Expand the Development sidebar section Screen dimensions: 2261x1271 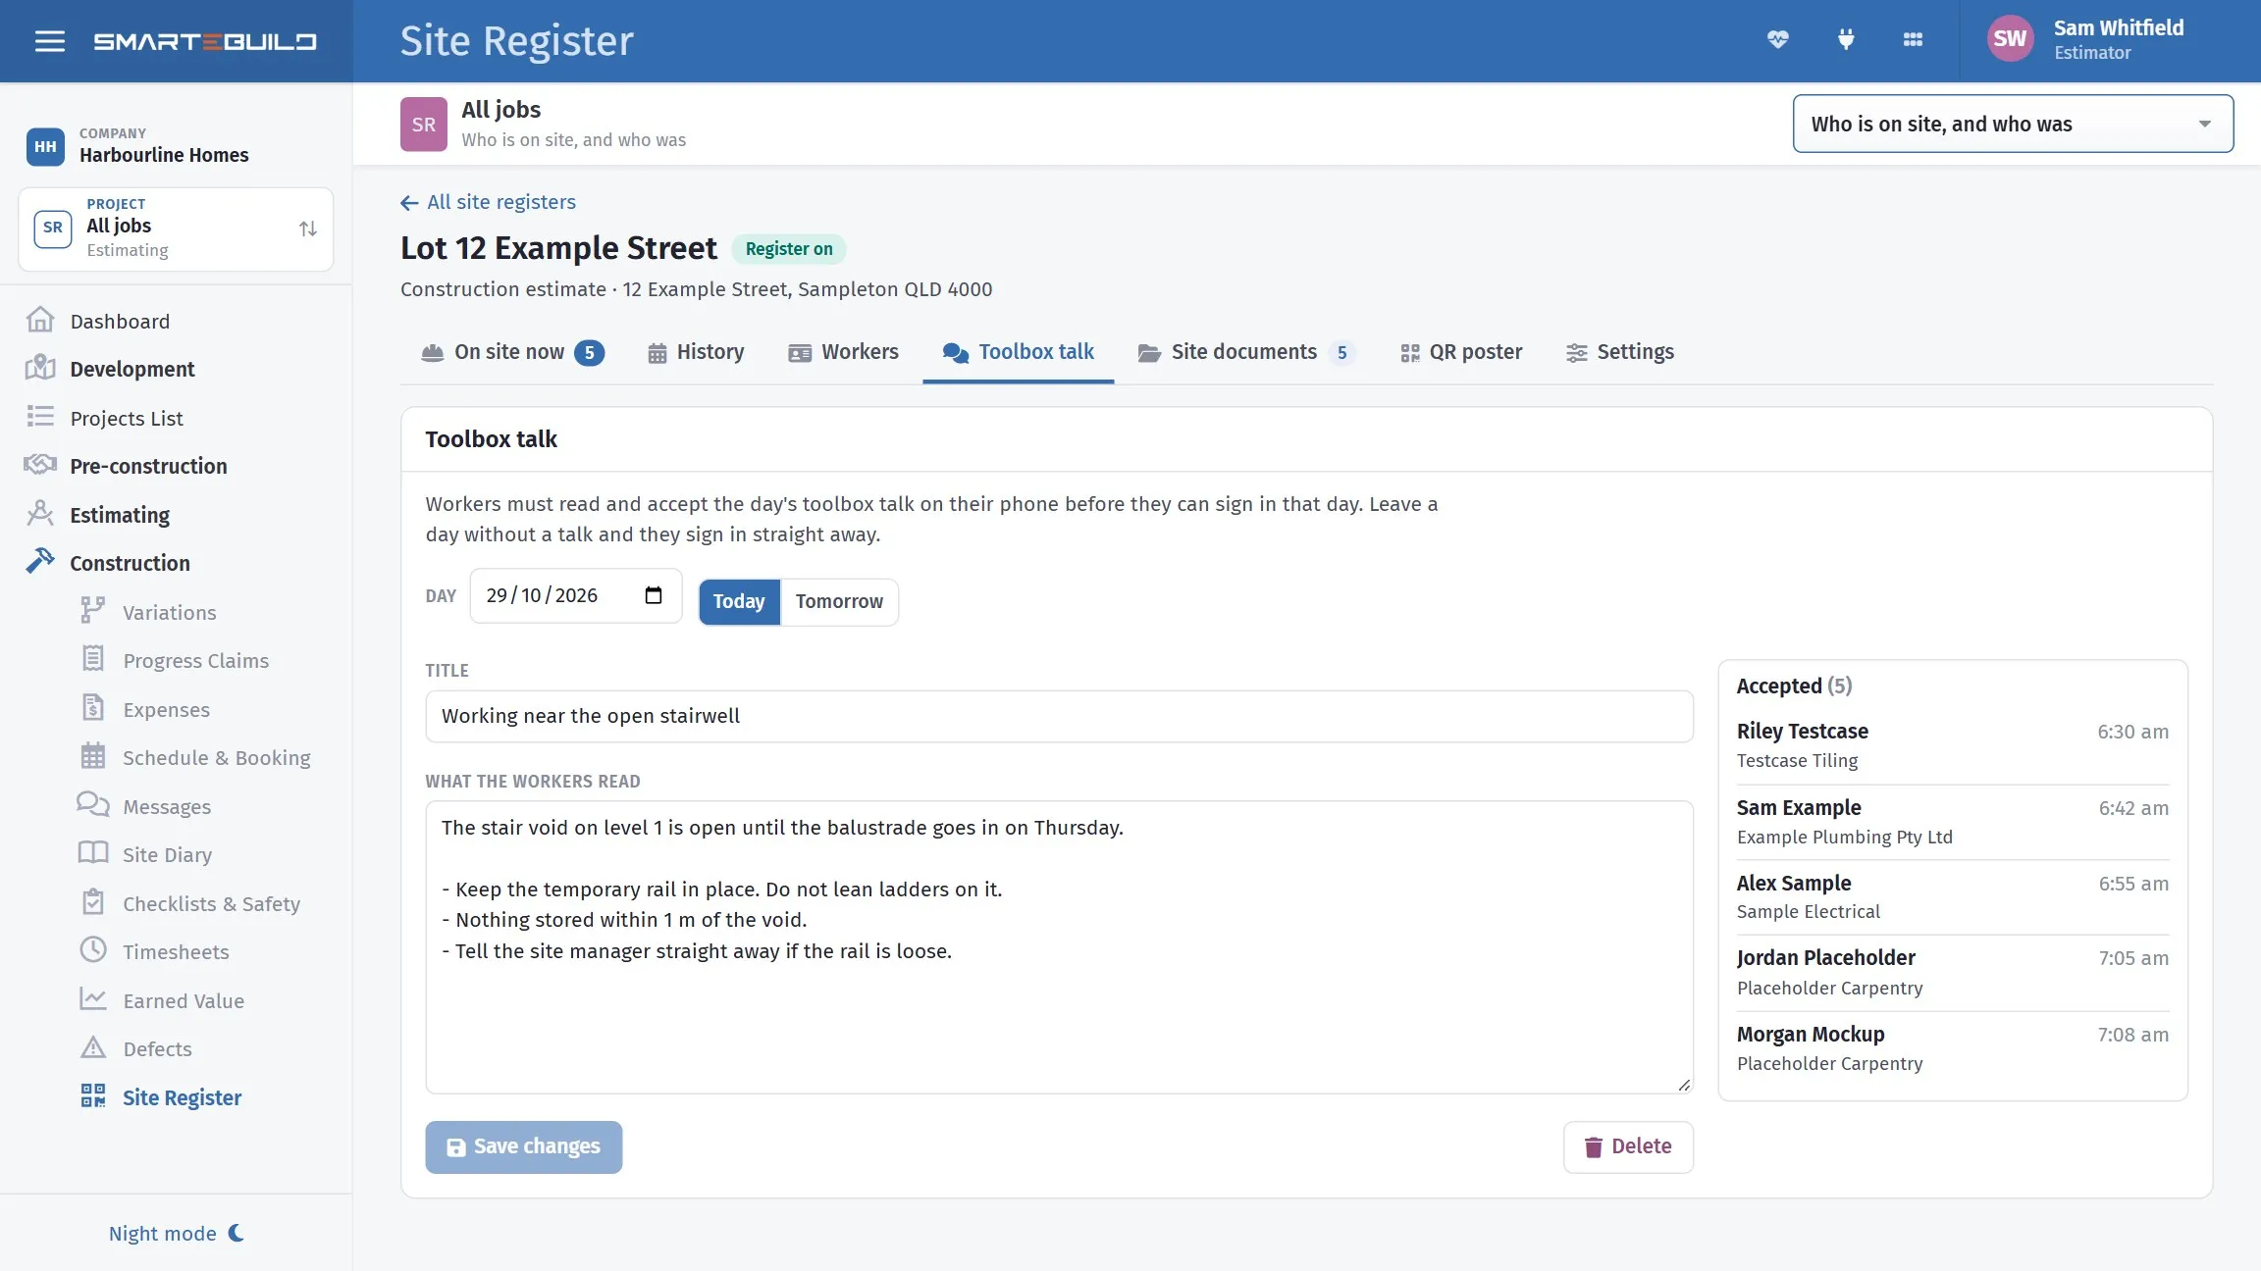coord(131,369)
